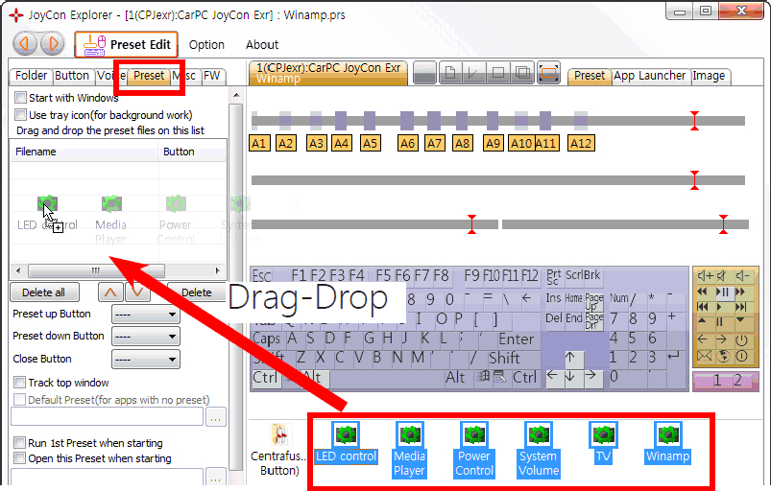Toggle Use tray icon for background work
This screenshot has width=771, height=491.
pyautogui.click(x=20, y=114)
